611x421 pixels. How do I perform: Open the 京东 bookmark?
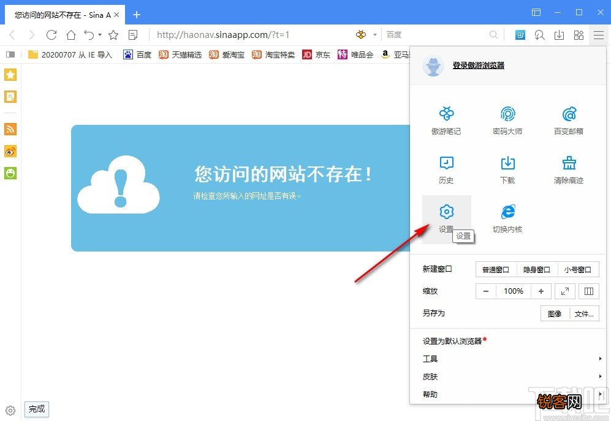point(316,54)
